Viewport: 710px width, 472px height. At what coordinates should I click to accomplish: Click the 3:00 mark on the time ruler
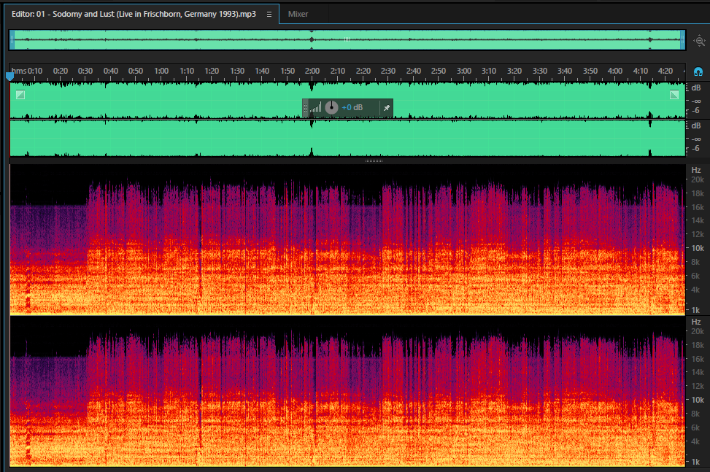click(x=463, y=71)
